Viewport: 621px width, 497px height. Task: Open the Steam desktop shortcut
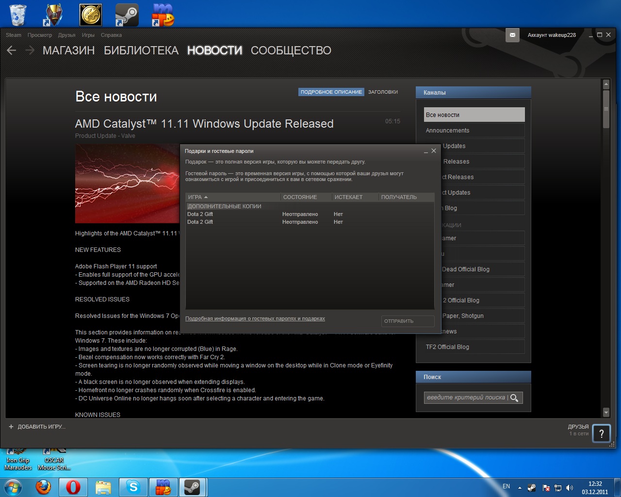[x=127, y=15]
